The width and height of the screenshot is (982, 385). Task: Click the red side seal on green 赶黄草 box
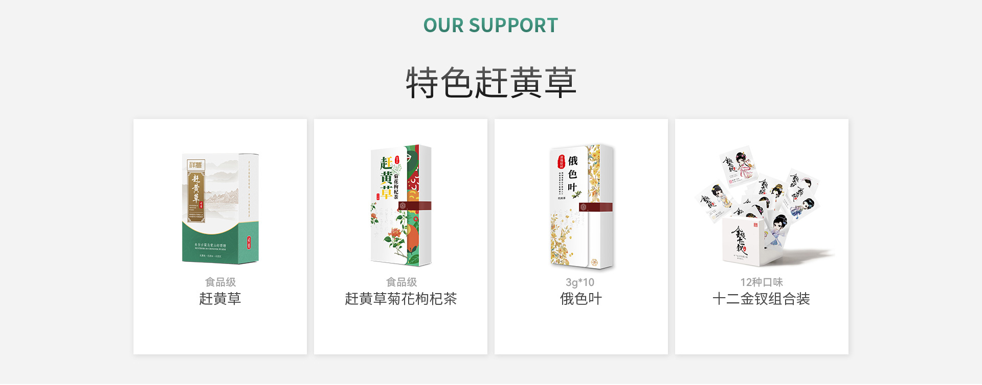[249, 243]
